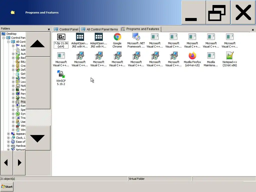Screen dimensions: 256x192
Task: Click the icon of the Syn tree row
Action: point(18,114)
